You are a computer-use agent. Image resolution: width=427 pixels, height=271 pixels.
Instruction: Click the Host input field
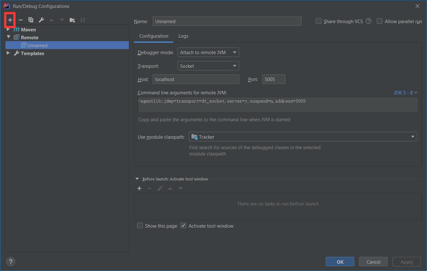196,79
